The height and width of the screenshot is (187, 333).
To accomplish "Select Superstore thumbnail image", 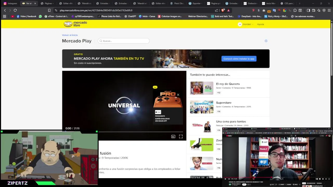I will click(x=202, y=107).
